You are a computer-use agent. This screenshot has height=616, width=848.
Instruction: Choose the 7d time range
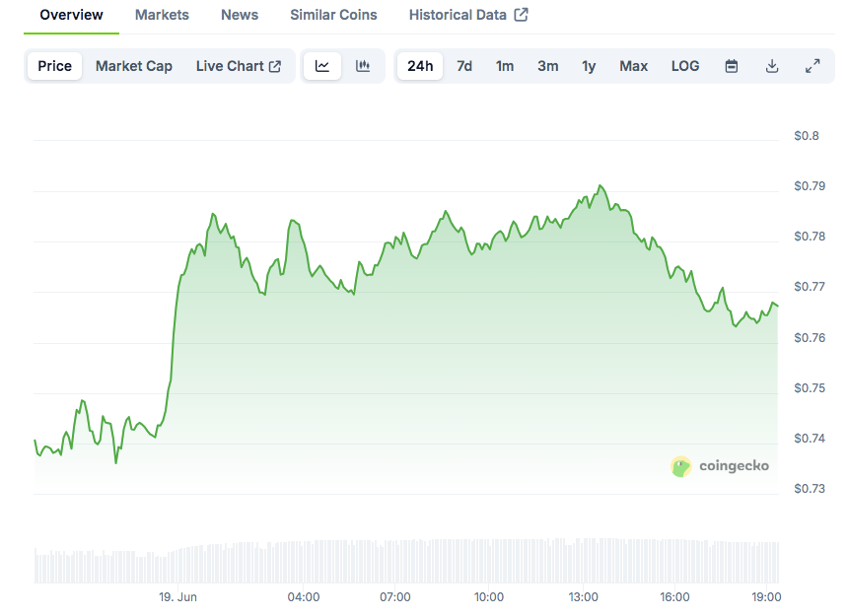[464, 66]
